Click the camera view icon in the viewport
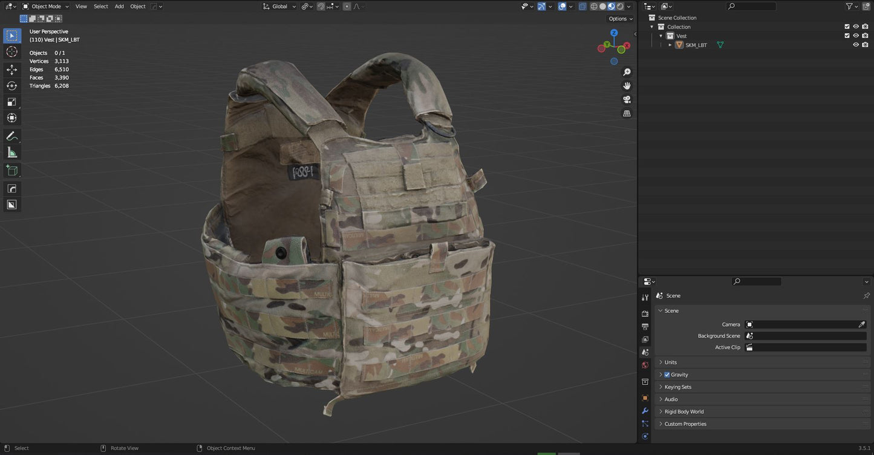 [x=627, y=100]
